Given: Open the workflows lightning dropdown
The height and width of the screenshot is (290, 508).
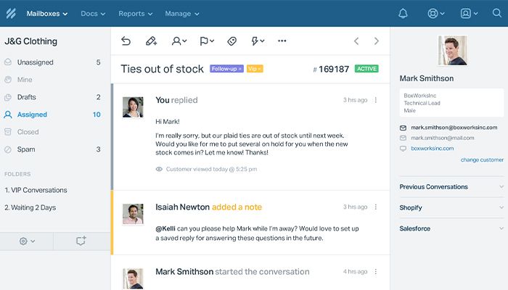Looking at the screenshot, I should coord(257,41).
